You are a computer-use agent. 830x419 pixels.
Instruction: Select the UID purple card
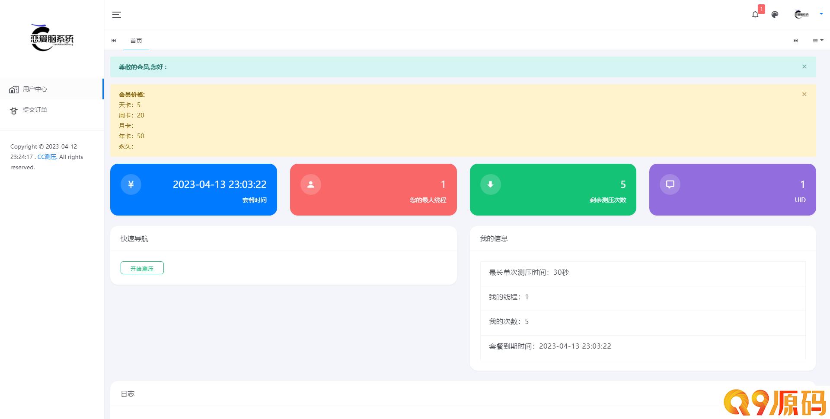click(733, 190)
